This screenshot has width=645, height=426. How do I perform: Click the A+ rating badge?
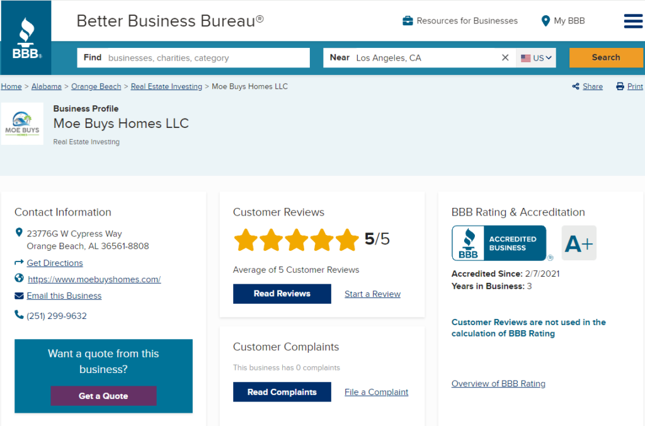click(x=579, y=243)
